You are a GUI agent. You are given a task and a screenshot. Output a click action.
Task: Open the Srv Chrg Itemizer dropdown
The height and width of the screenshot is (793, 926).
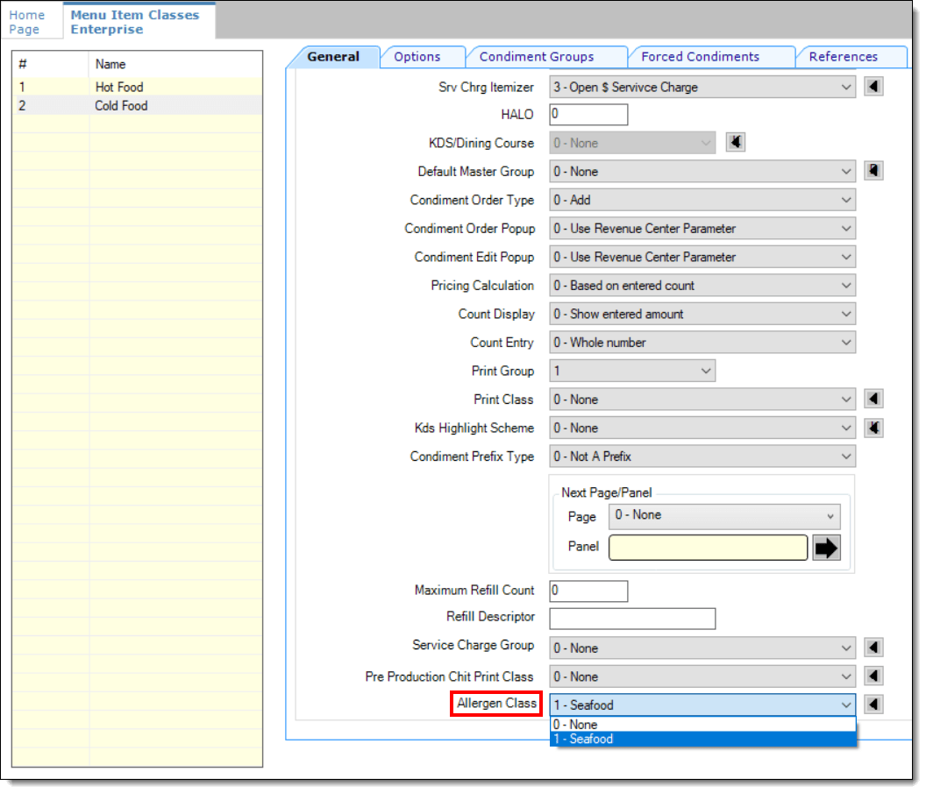702,87
